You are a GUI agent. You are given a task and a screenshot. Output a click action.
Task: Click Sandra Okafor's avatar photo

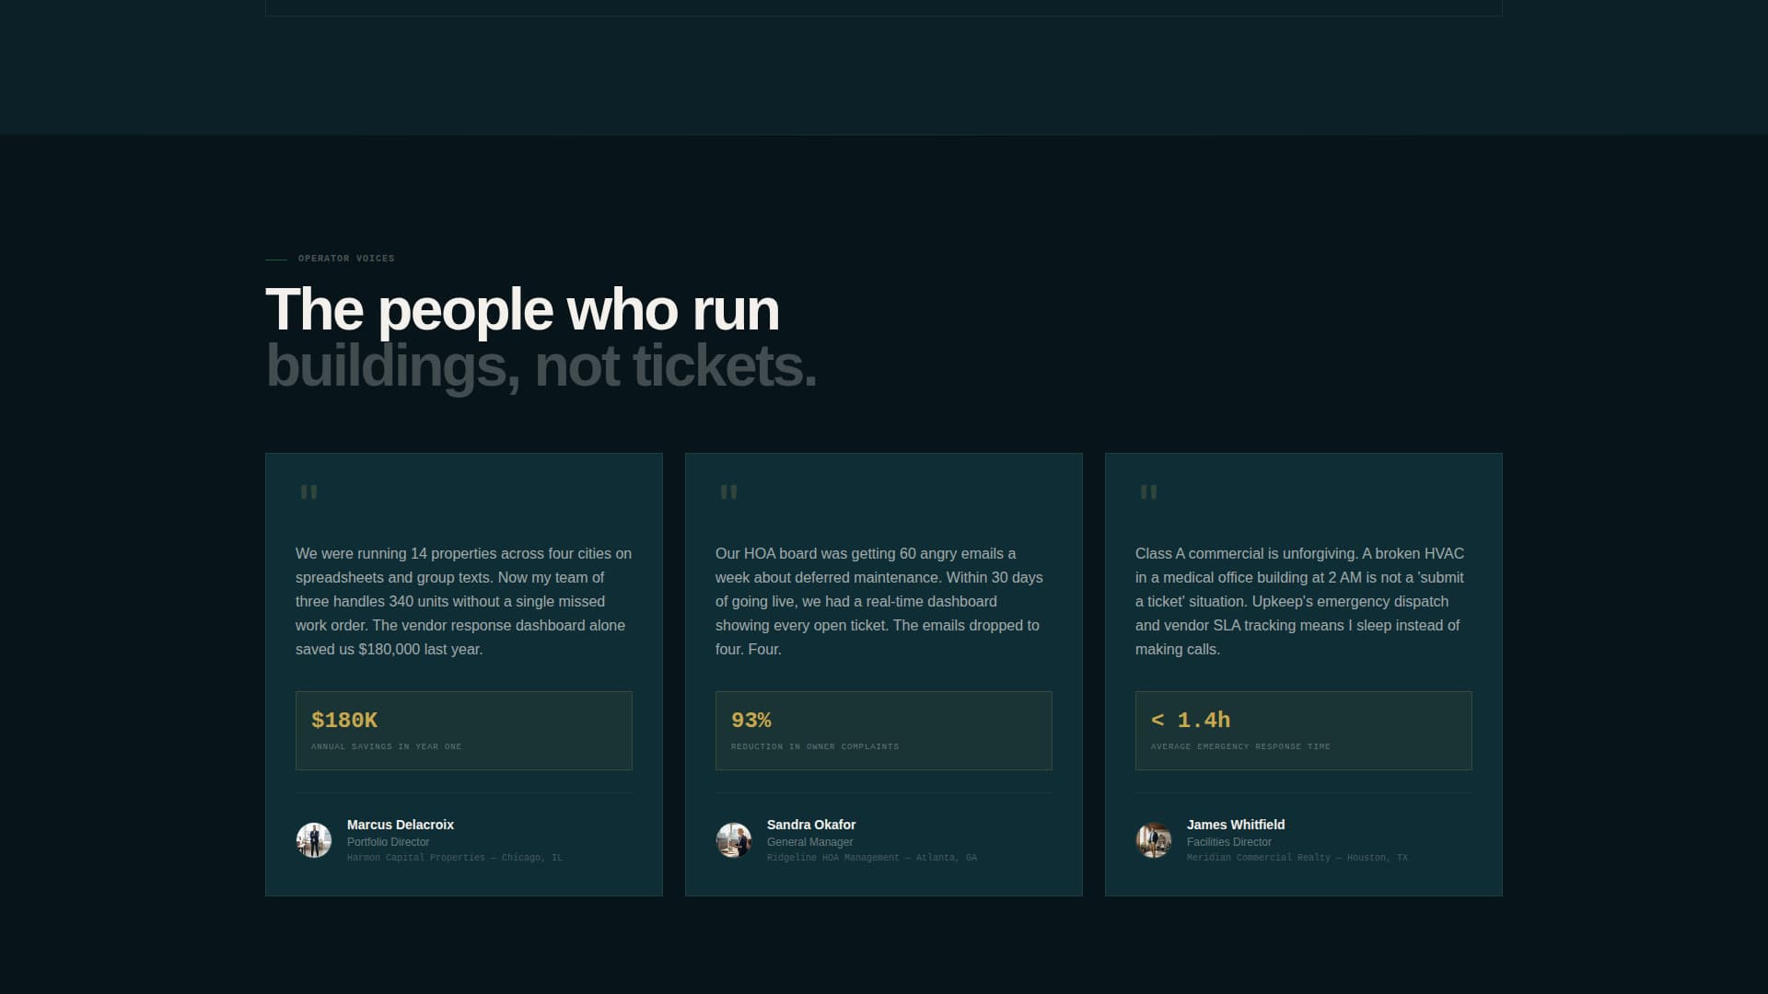(733, 840)
